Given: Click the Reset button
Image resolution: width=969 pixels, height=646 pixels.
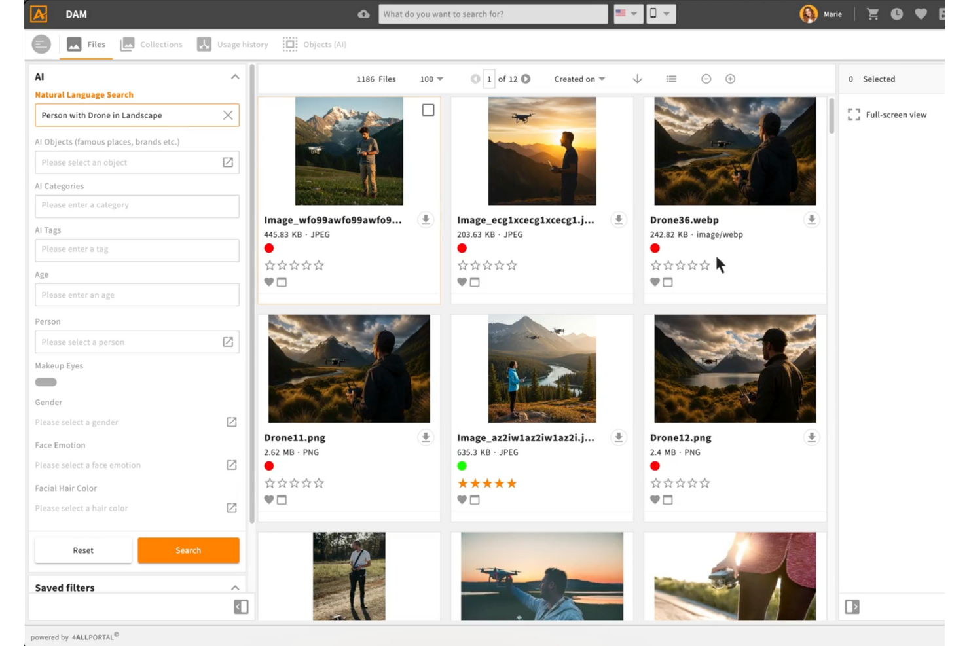Looking at the screenshot, I should (83, 550).
